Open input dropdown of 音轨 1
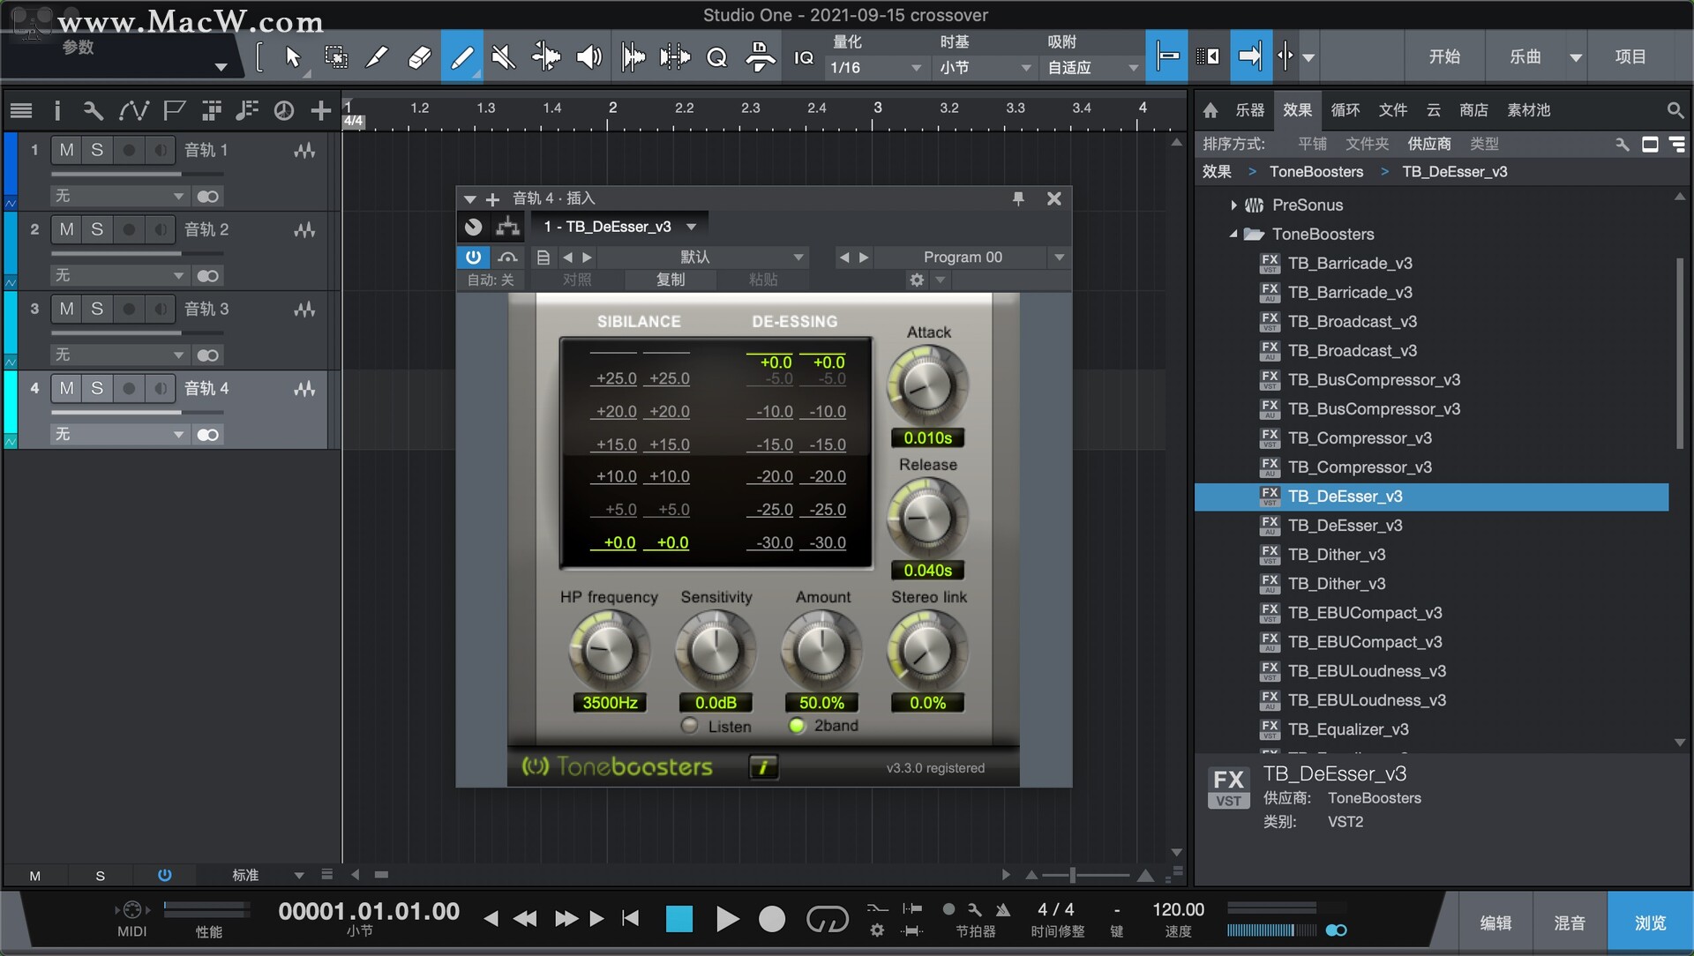 119,196
